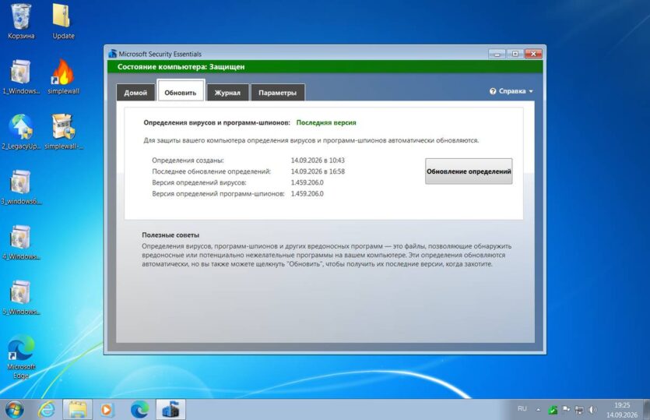650x420 pixels.
Task: Click the 'Последнее обновление определений:' label
Action: pyautogui.click(x=211, y=171)
